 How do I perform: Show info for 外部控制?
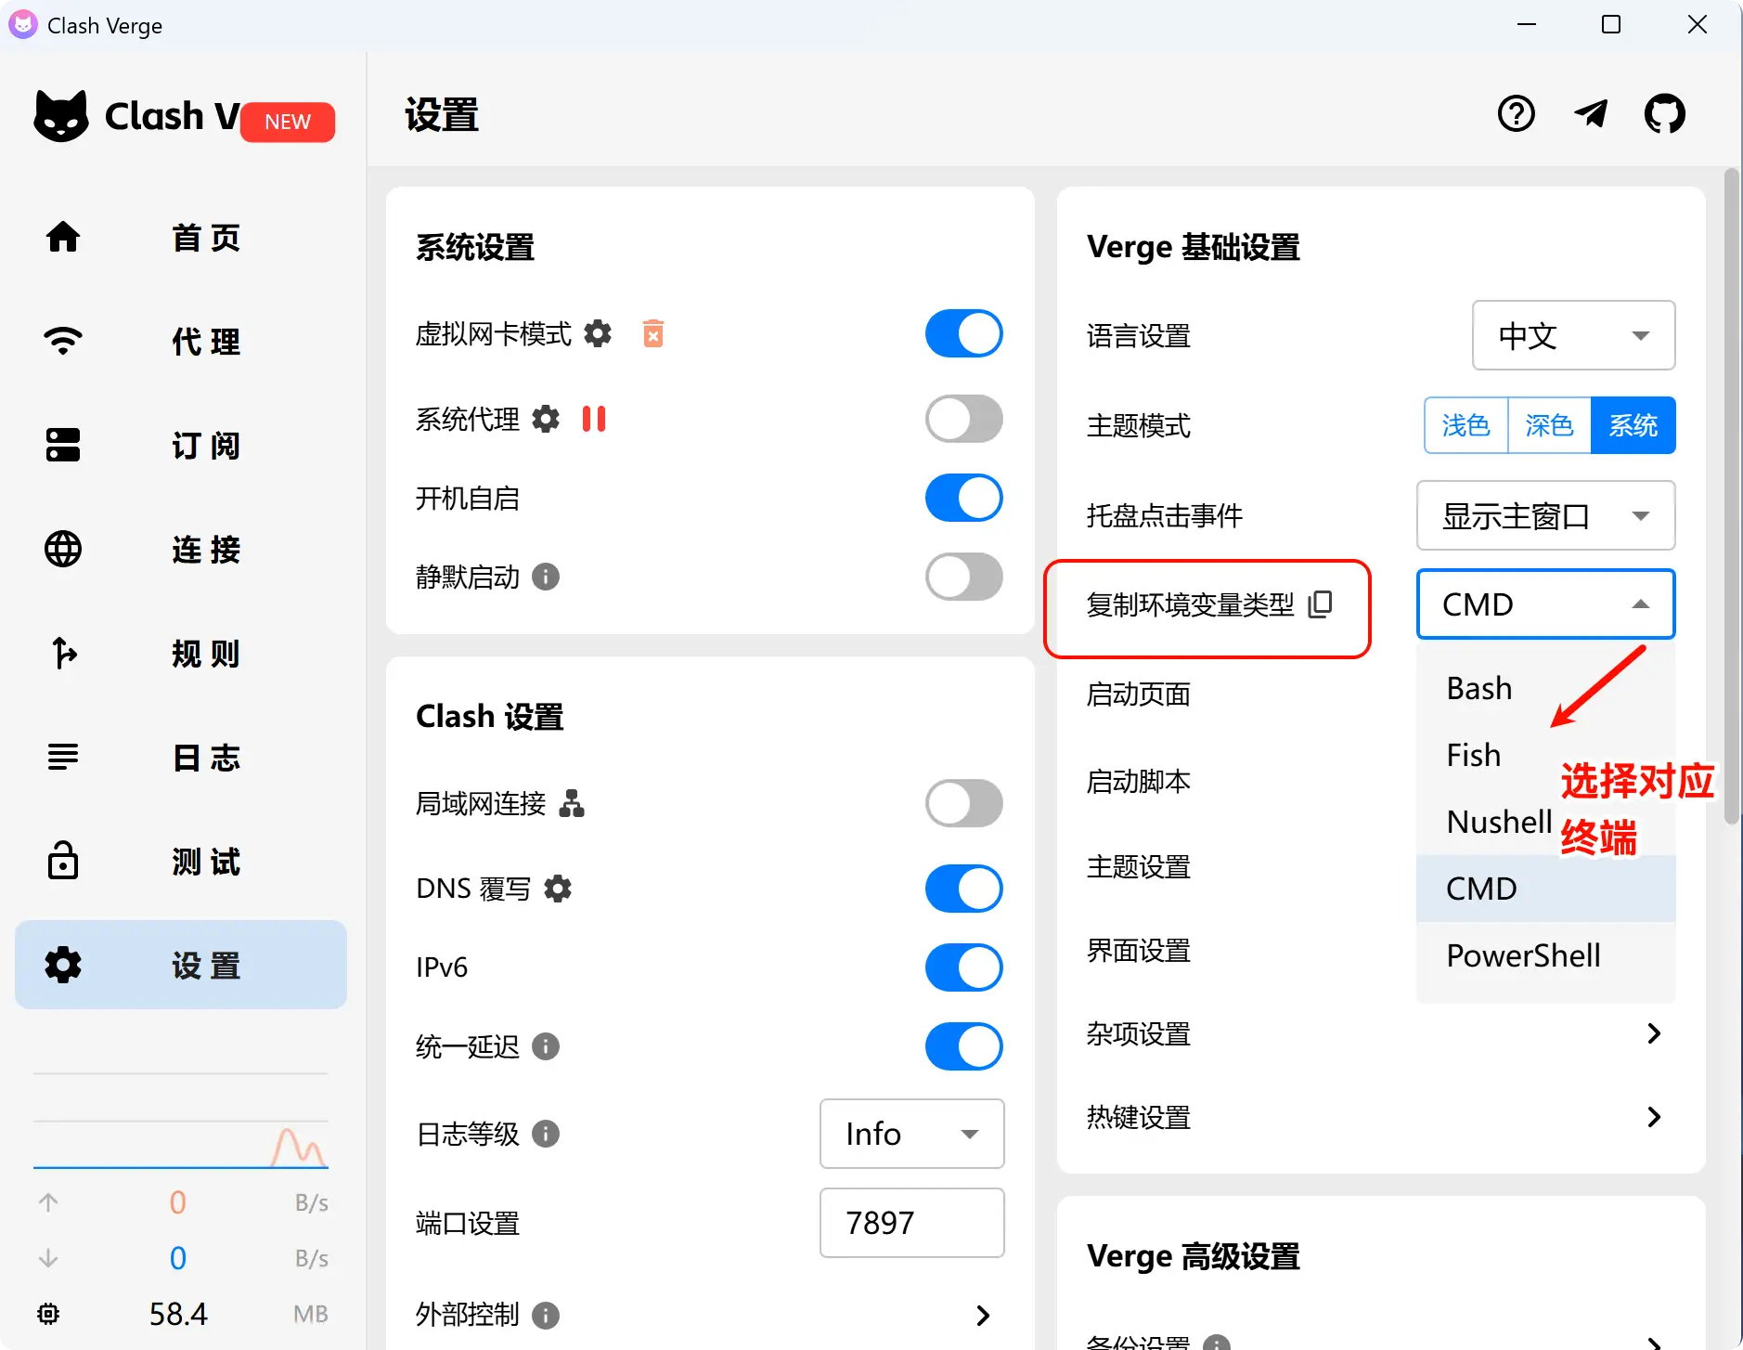tap(546, 1315)
